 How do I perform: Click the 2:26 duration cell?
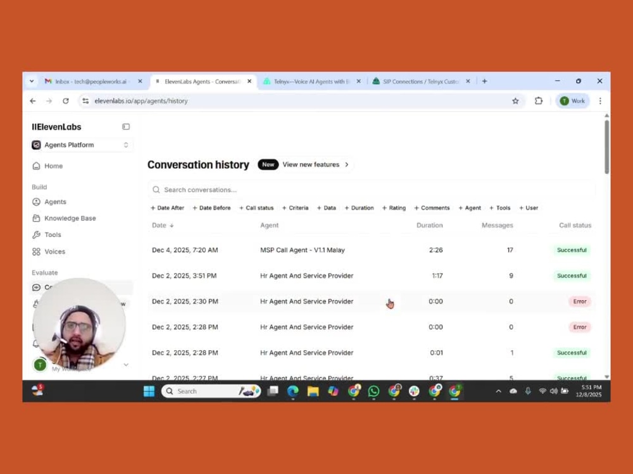coord(436,250)
